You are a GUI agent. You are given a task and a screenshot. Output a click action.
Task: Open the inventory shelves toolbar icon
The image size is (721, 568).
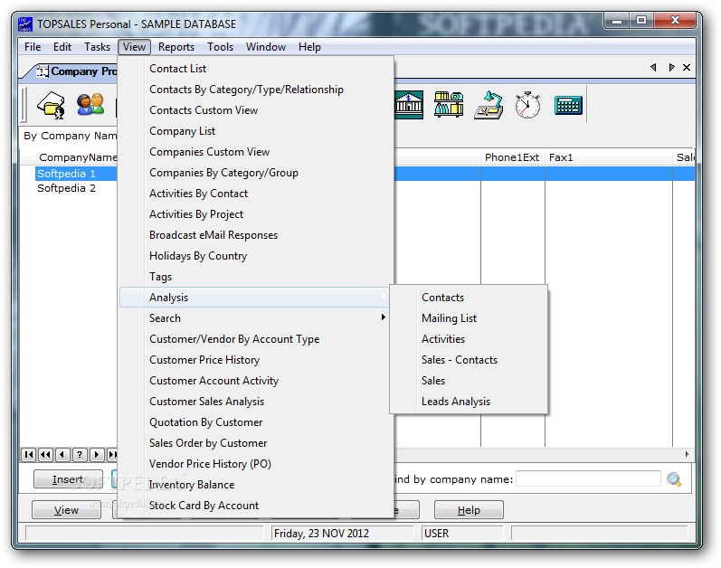click(449, 105)
